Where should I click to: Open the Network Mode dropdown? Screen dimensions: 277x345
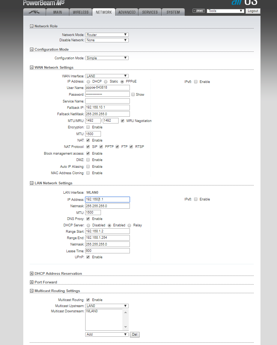pos(107,35)
